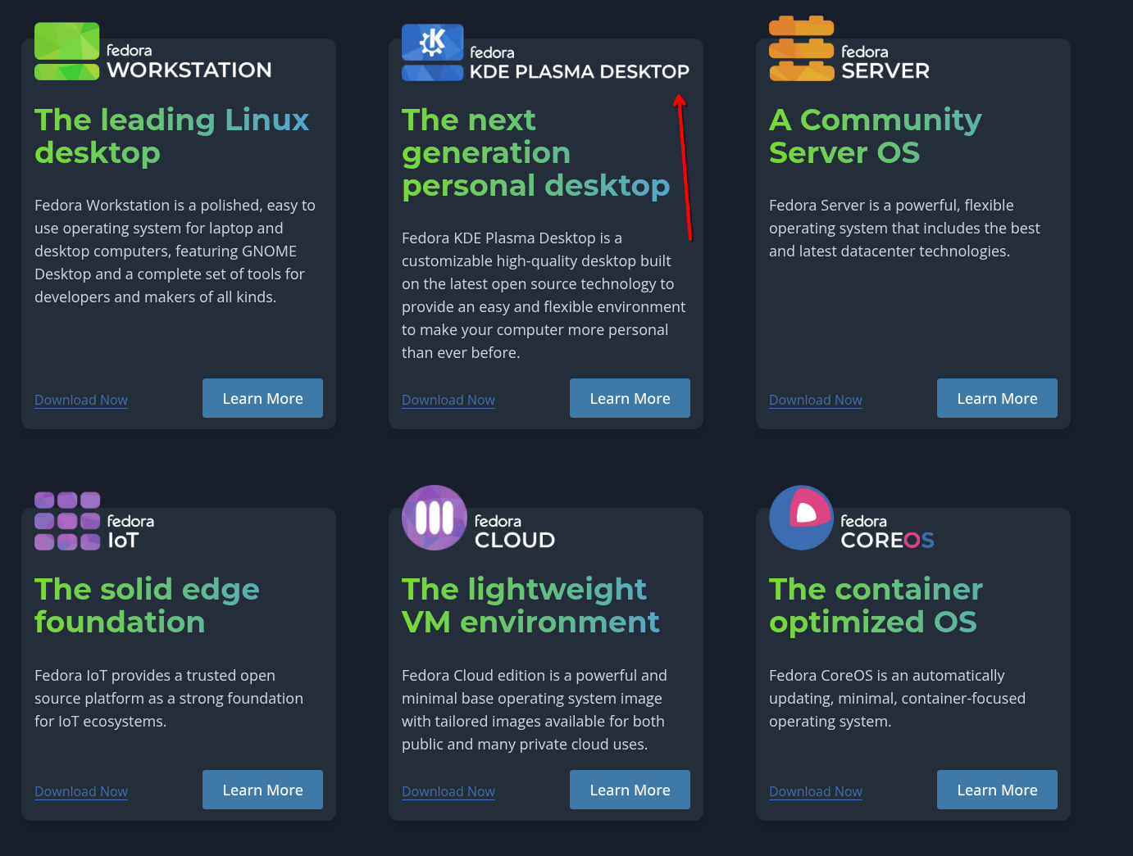Open Learn More for Fedora CoreOS

pyautogui.click(x=997, y=790)
